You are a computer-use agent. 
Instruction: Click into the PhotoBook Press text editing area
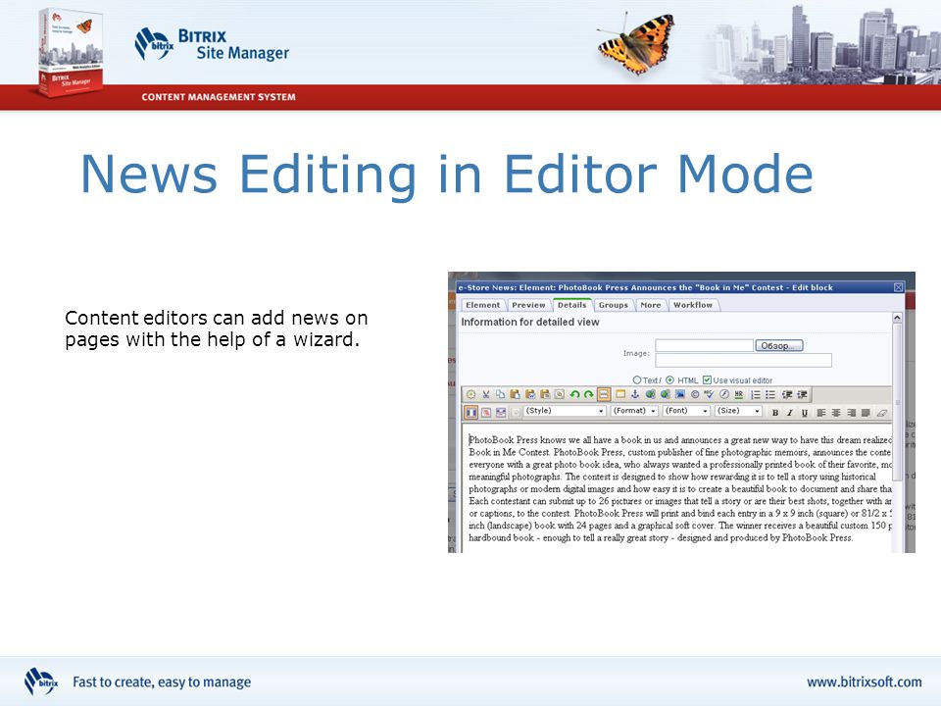[x=677, y=488]
